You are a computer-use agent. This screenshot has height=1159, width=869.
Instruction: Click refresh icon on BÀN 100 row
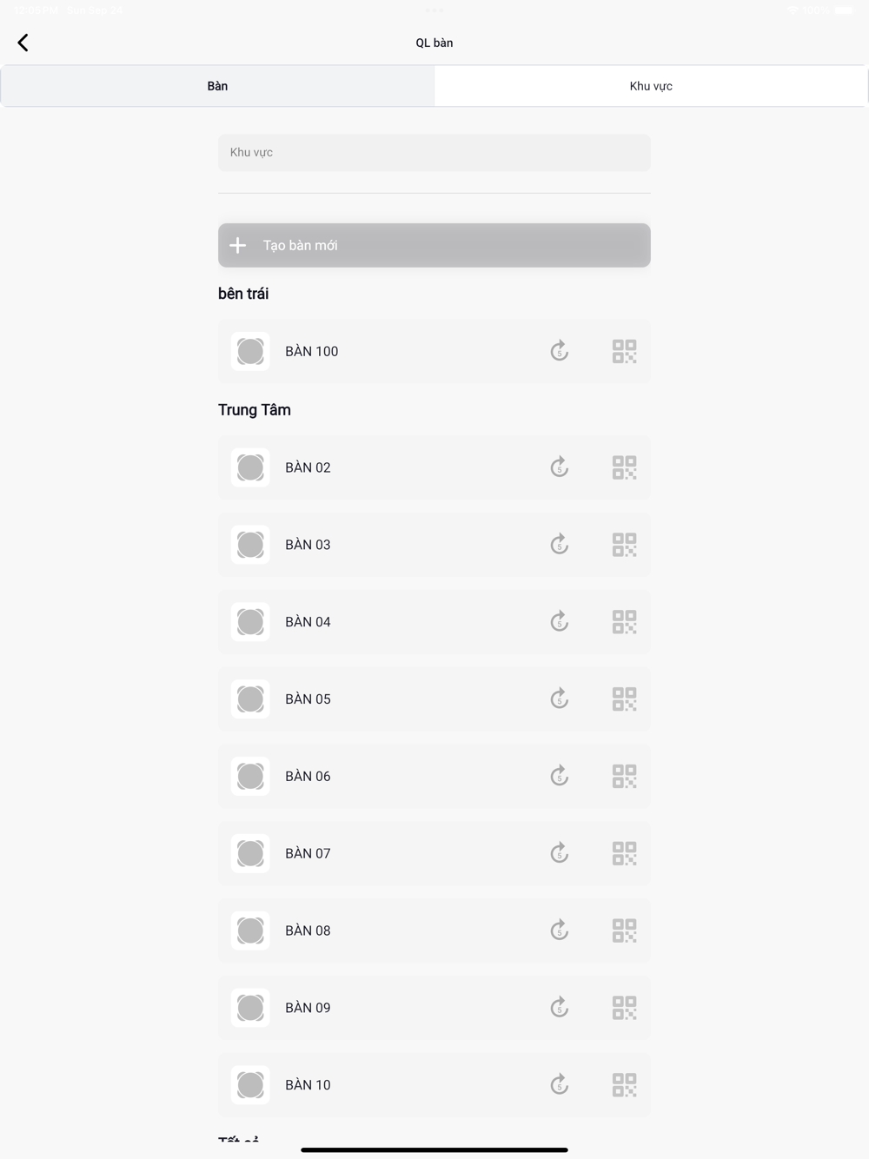(559, 351)
